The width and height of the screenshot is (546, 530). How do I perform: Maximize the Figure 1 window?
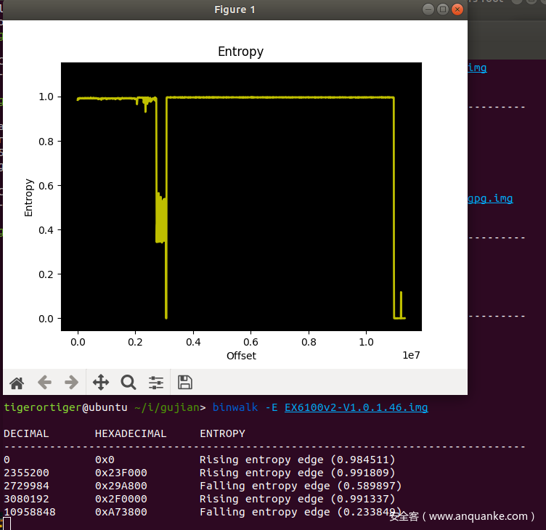coord(443,9)
